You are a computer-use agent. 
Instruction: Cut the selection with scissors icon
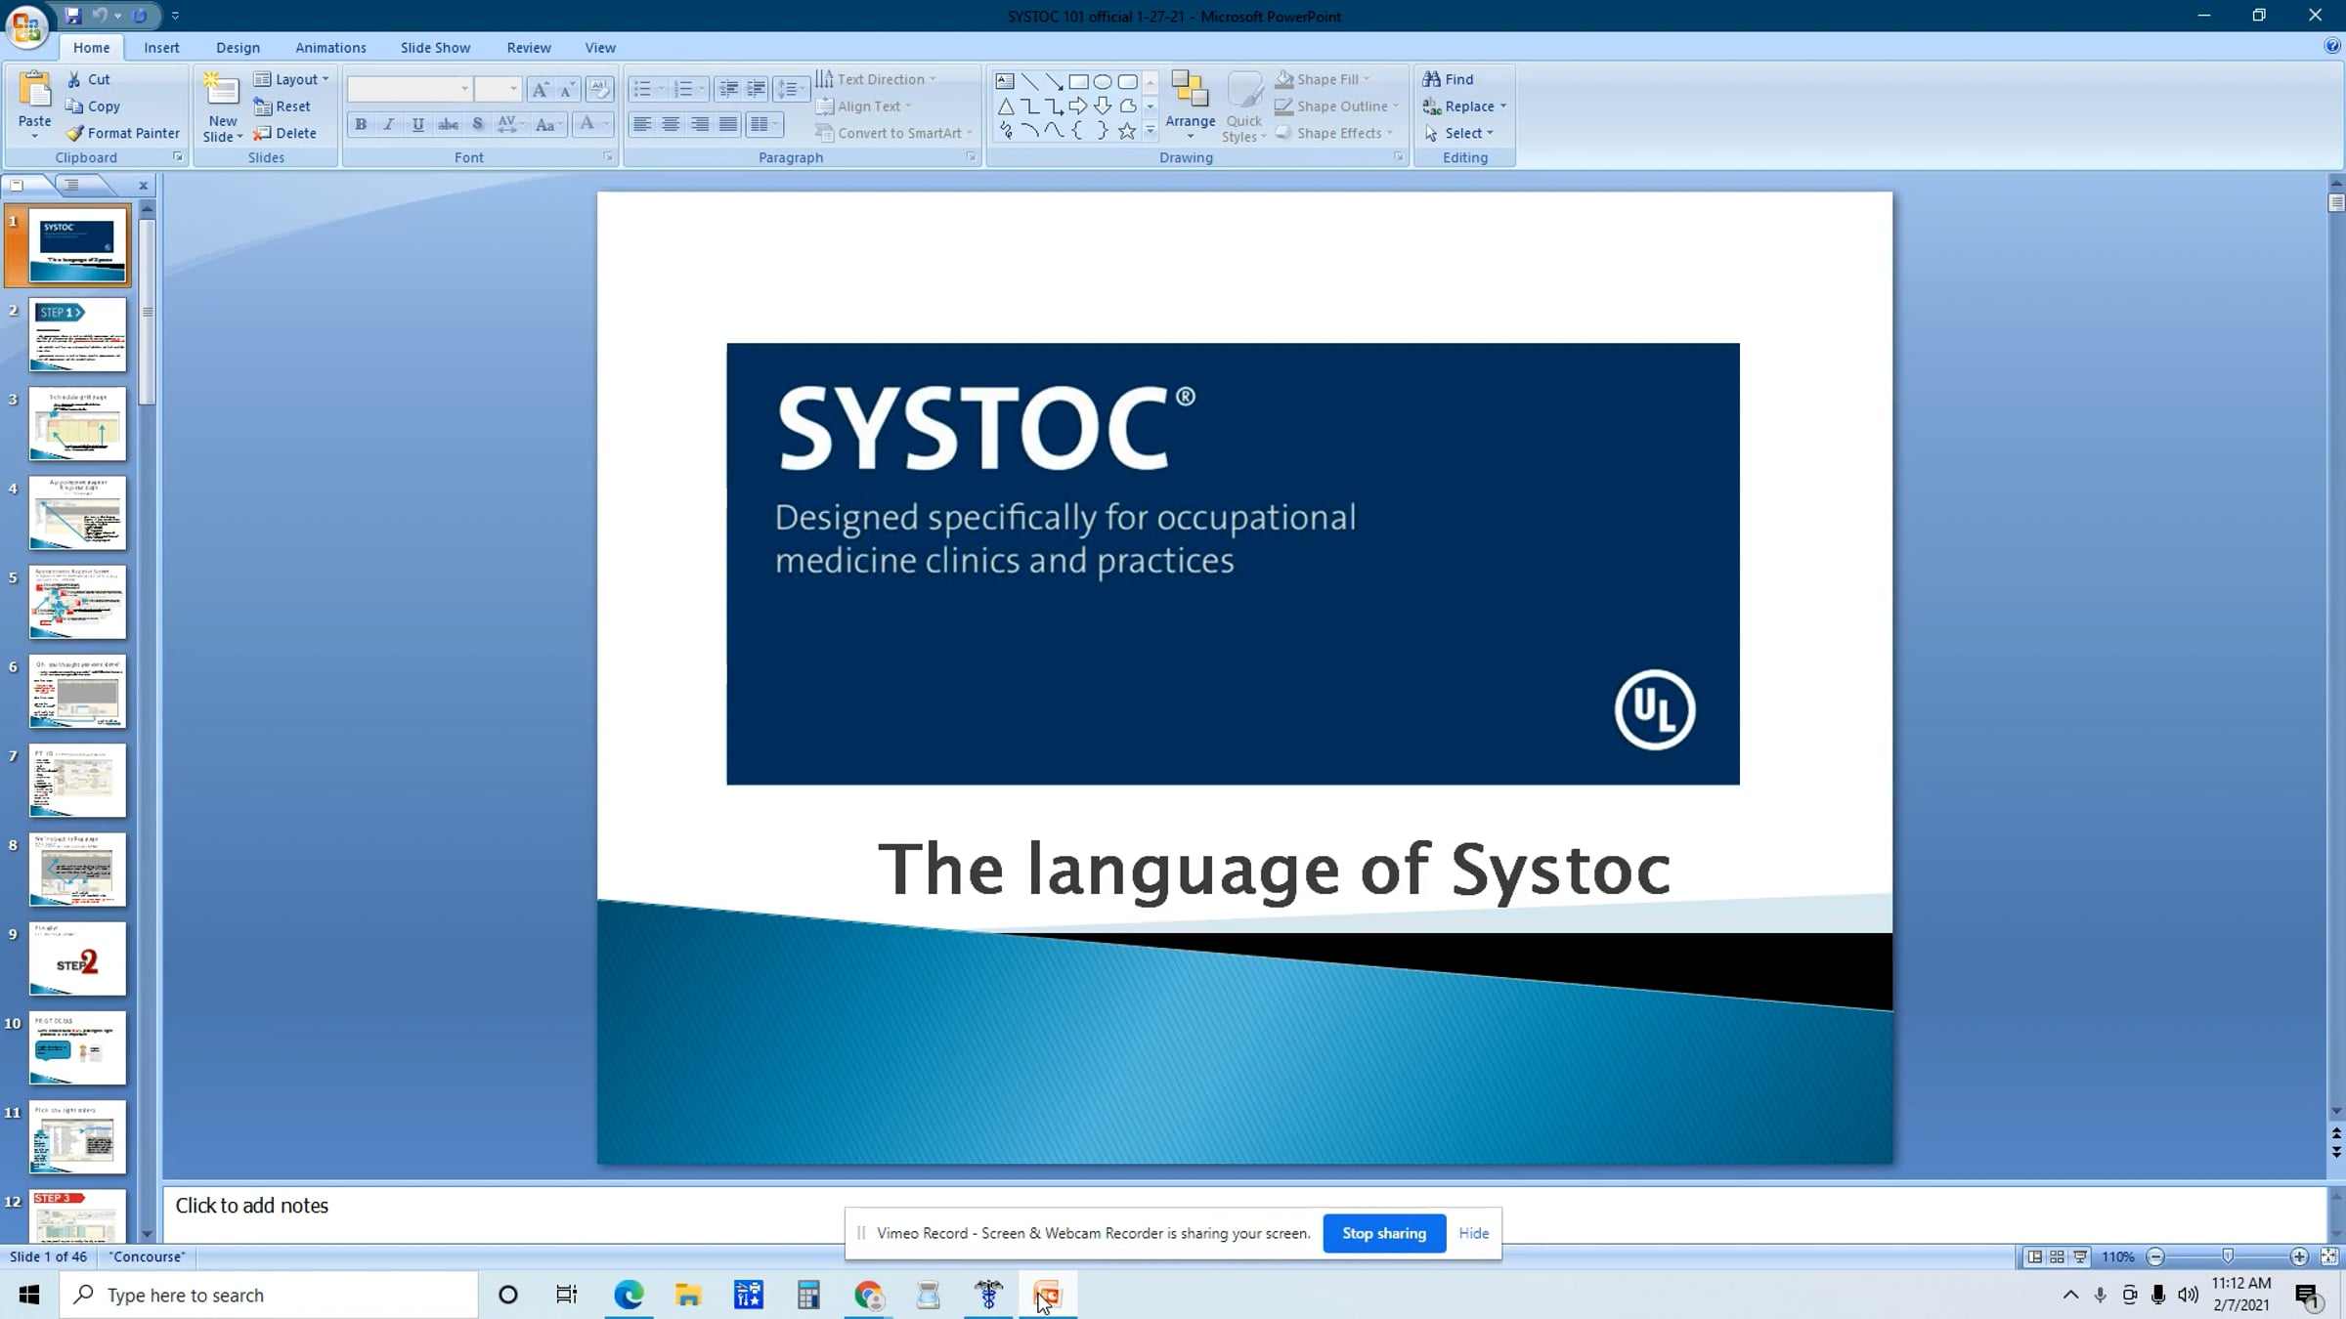(x=88, y=79)
